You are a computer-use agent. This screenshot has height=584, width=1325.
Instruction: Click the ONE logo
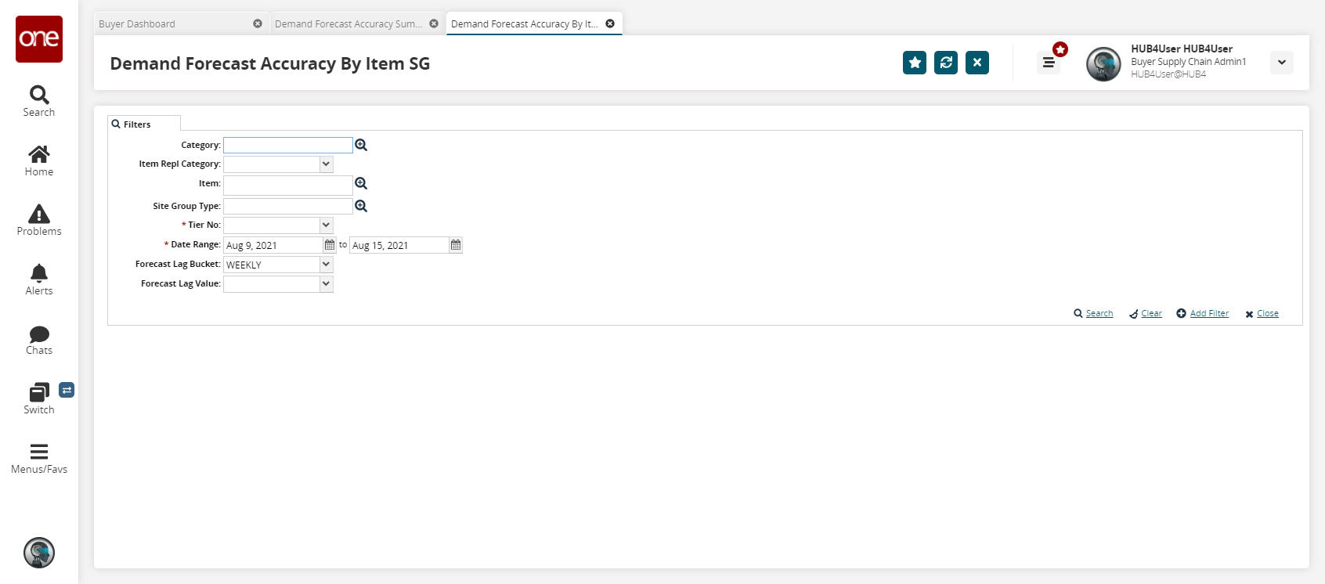point(39,39)
